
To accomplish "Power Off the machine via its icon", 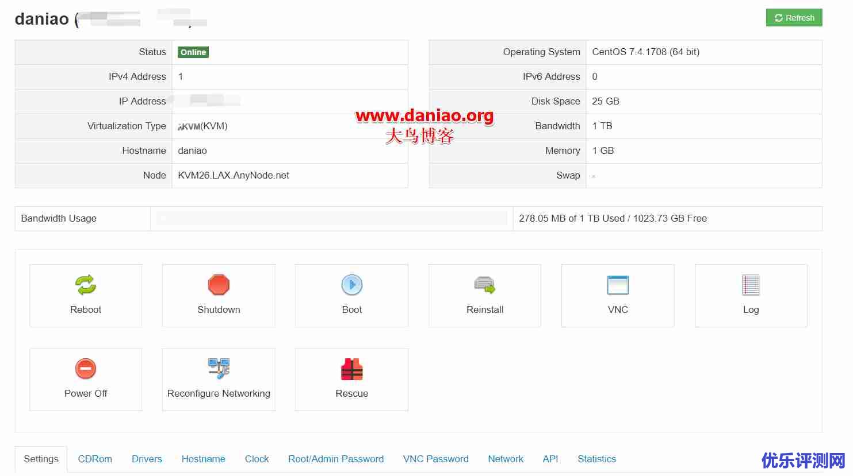I will [85, 369].
